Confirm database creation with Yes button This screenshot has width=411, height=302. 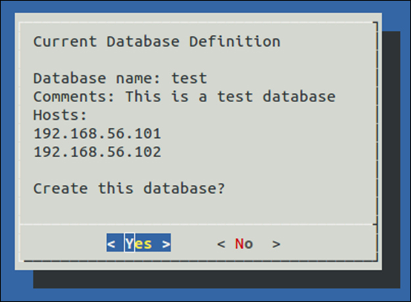(139, 243)
